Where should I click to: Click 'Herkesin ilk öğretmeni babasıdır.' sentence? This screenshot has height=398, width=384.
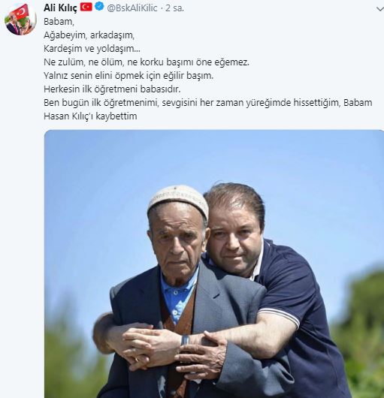click(x=112, y=89)
